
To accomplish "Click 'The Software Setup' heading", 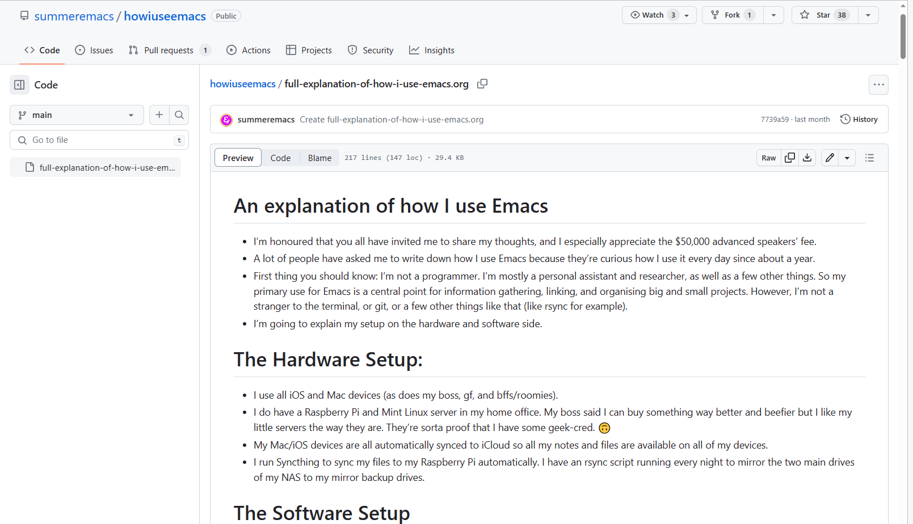I will (322, 513).
